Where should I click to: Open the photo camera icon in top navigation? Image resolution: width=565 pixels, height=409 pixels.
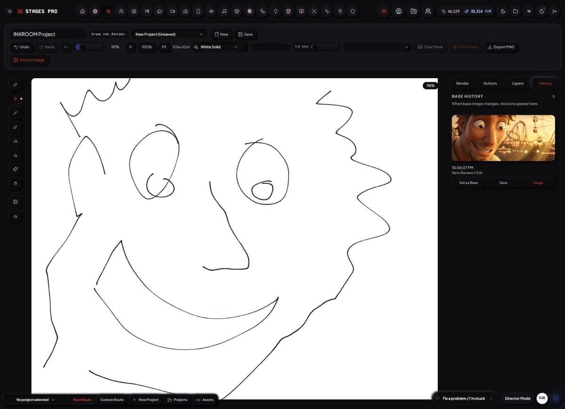click(x=186, y=11)
